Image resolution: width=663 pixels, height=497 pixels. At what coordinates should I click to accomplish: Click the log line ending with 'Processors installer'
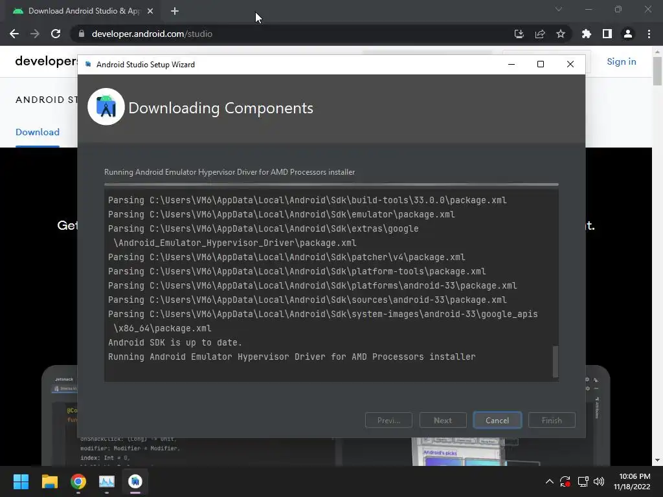point(292,357)
